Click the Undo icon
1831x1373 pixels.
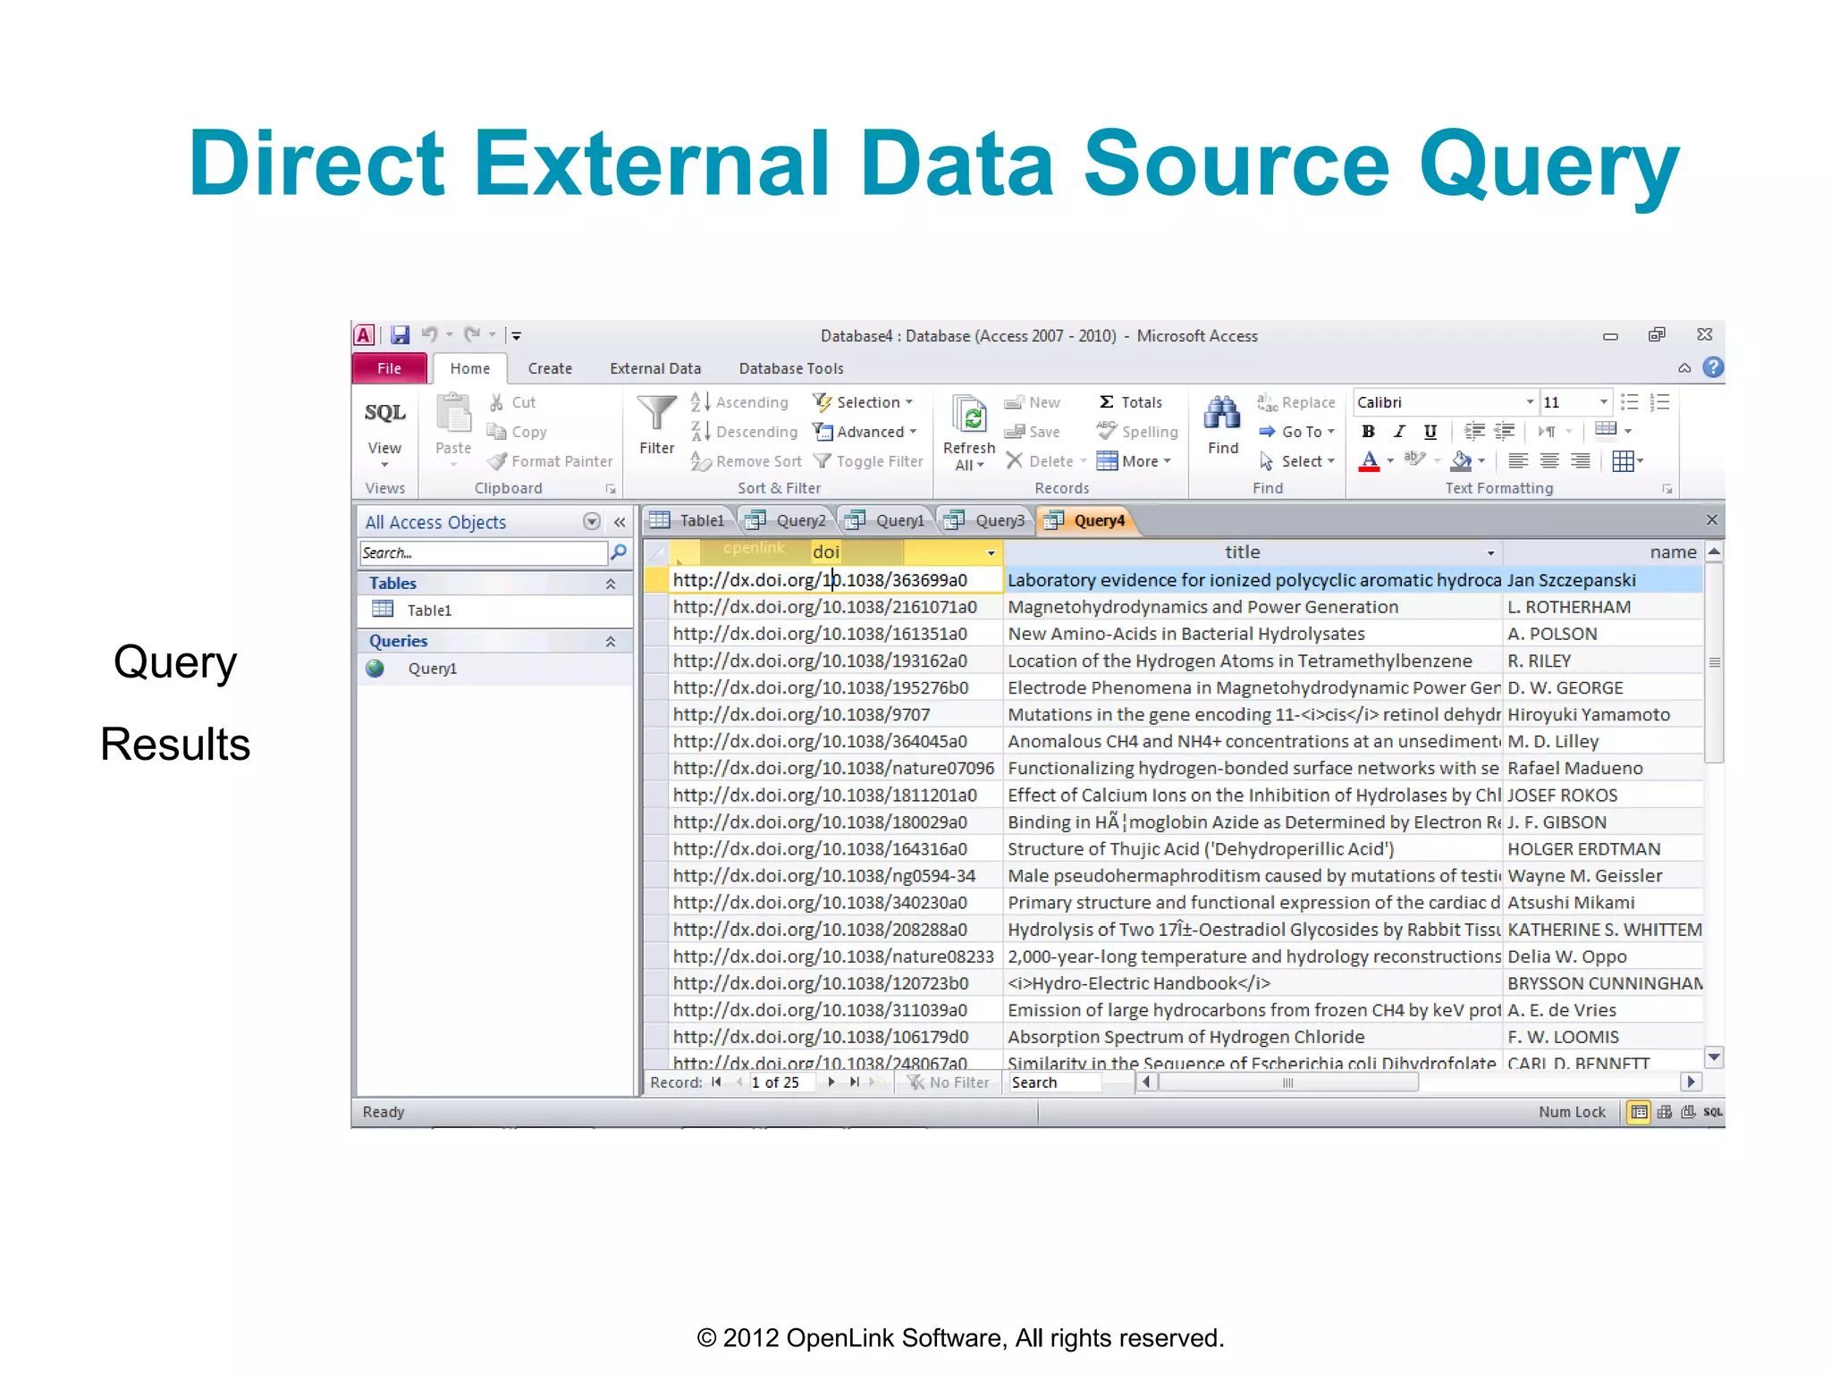coord(430,335)
